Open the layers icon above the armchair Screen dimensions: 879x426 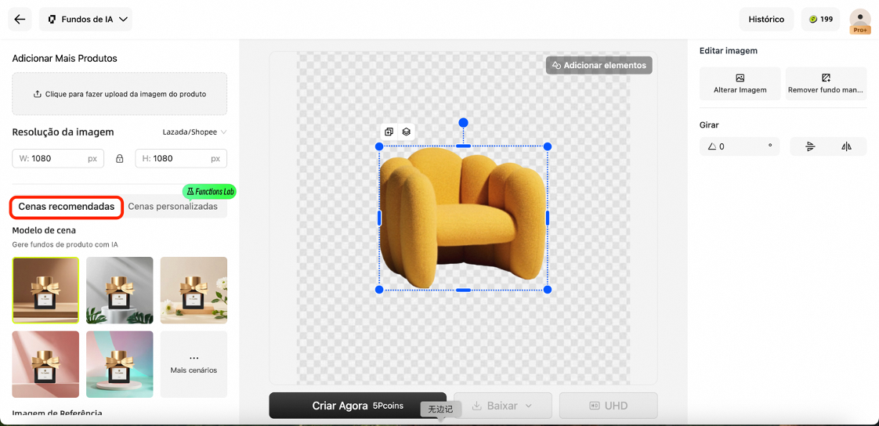tap(406, 132)
